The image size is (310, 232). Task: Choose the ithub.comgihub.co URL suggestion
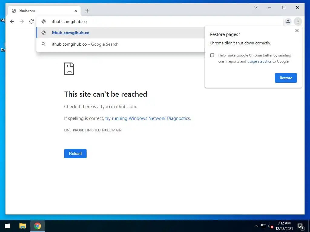[x=120, y=33]
